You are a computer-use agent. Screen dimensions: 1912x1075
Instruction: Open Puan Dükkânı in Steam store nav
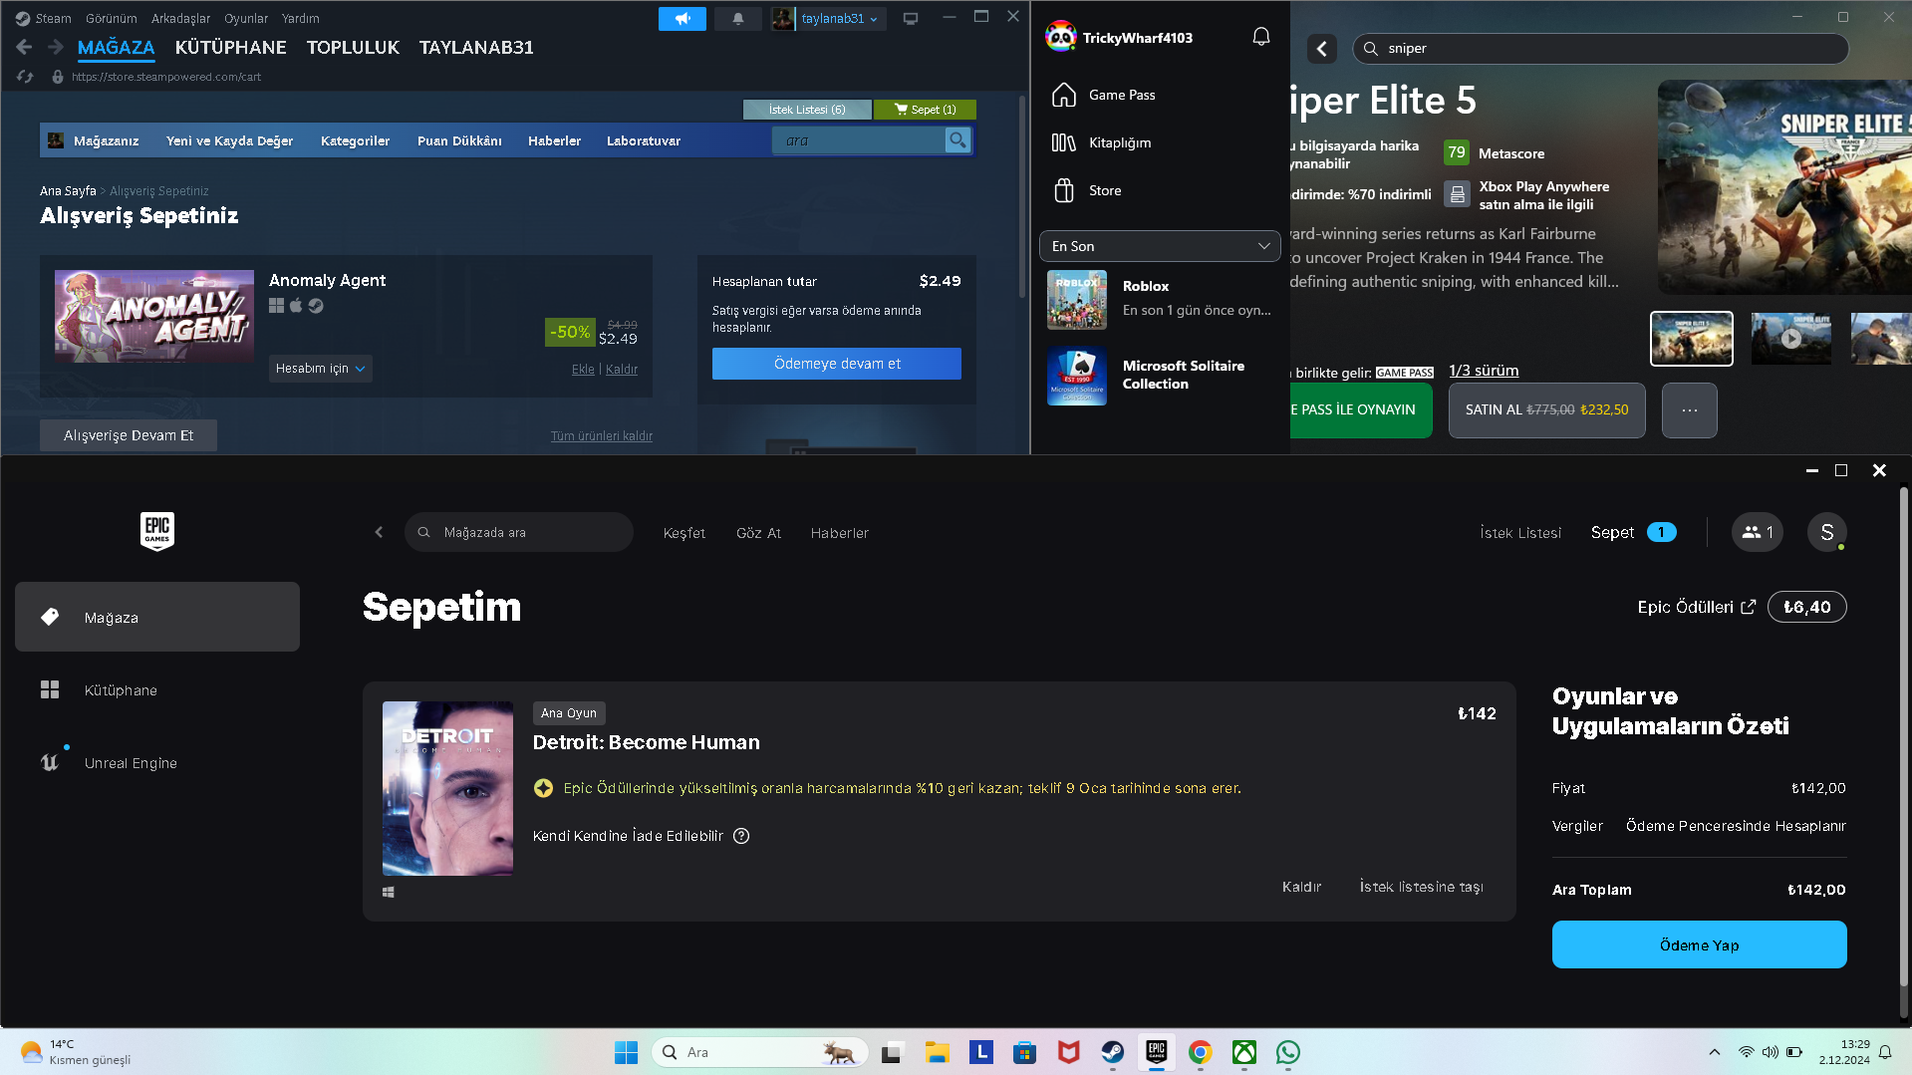point(459,141)
